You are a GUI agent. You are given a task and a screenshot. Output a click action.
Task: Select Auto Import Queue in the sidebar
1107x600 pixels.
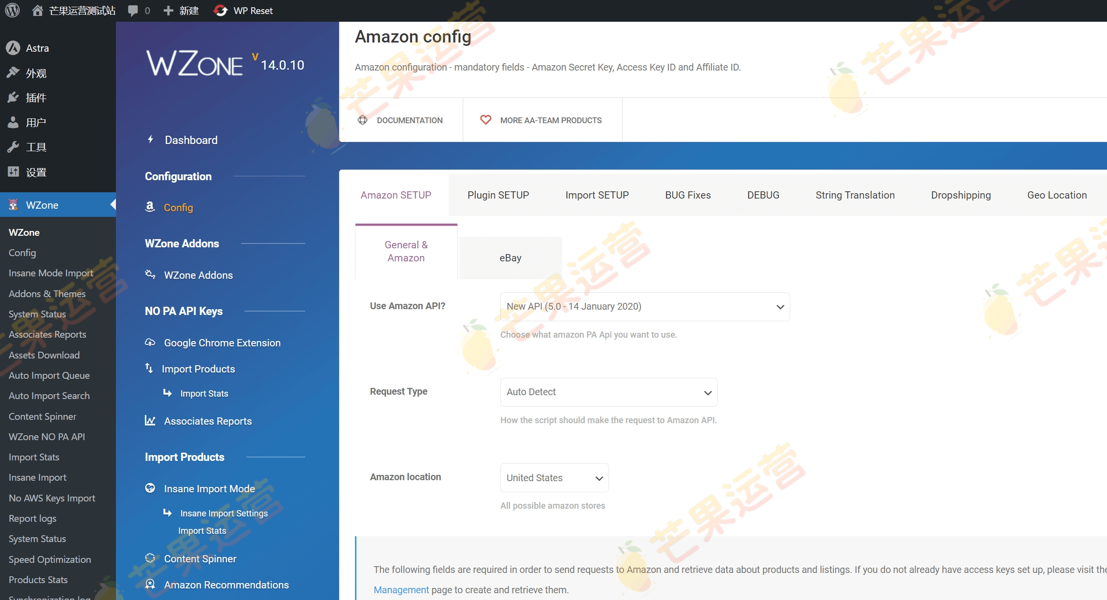pyautogui.click(x=49, y=375)
